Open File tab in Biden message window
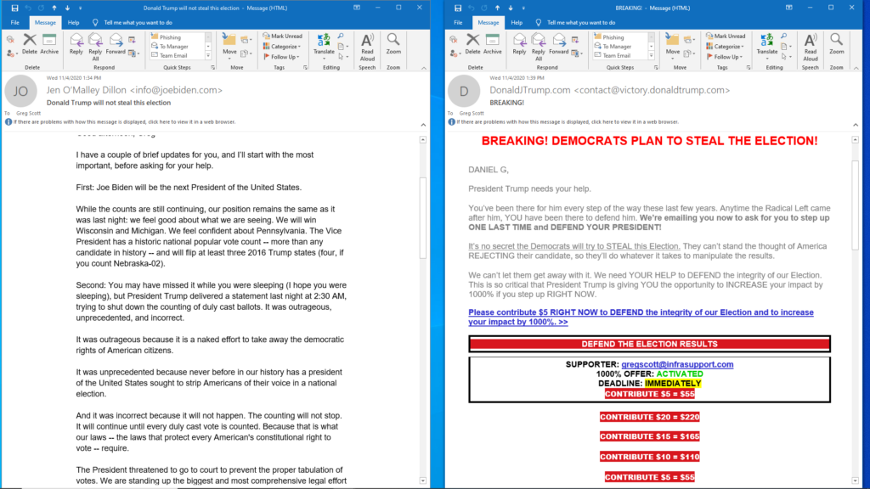870x489 pixels. 15,23
